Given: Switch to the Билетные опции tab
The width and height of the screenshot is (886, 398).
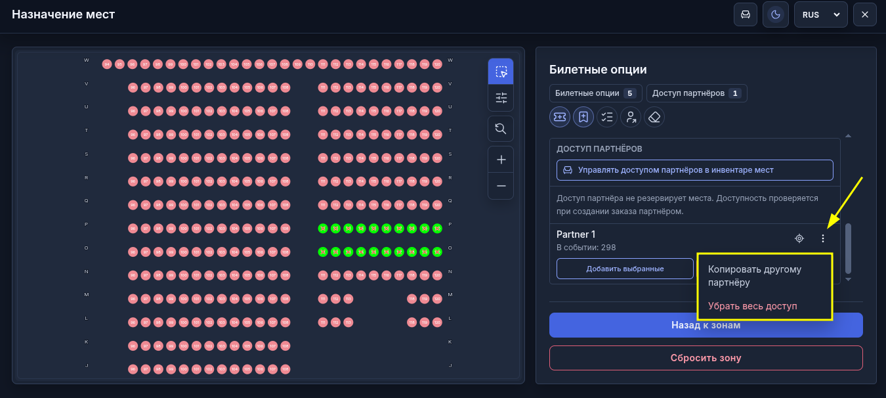Looking at the screenshot, I should click(x=596, y=93).
